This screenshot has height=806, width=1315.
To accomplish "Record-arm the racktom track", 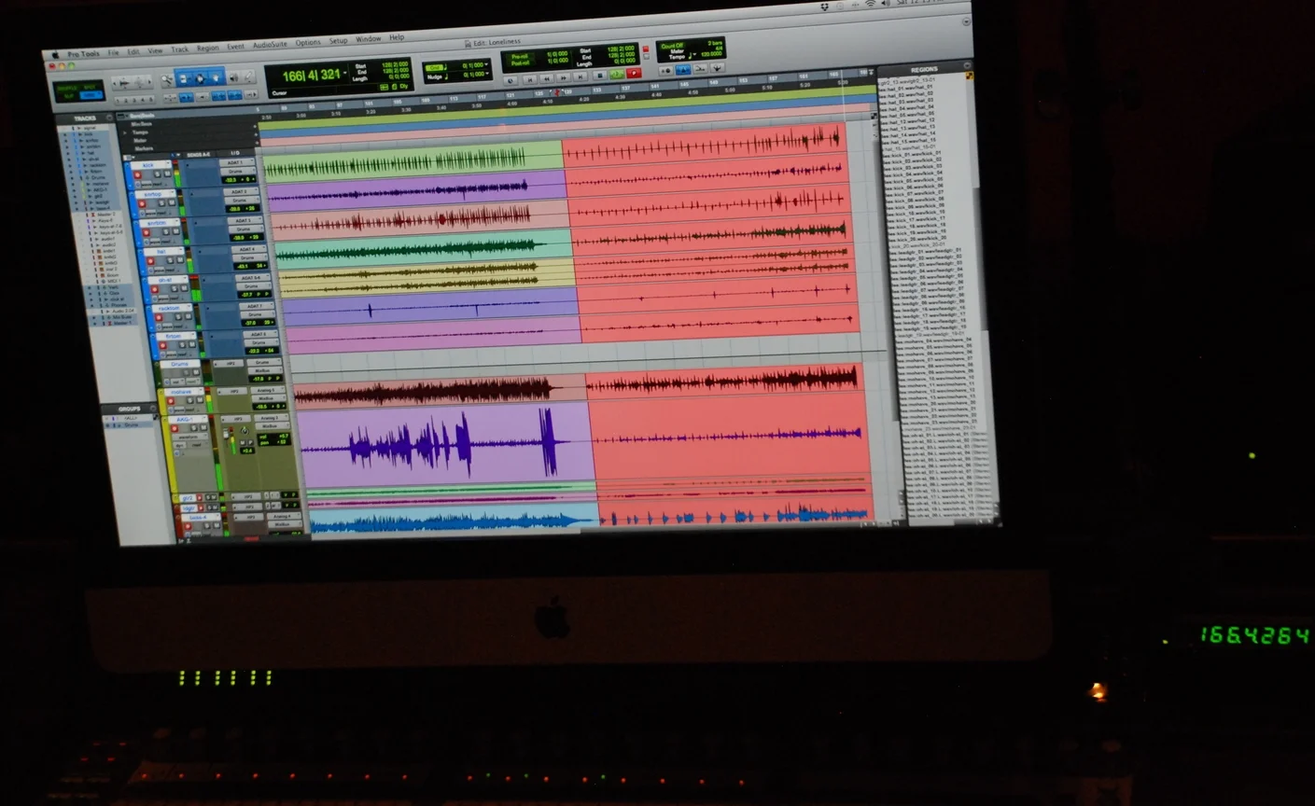I will click(159, 318).
